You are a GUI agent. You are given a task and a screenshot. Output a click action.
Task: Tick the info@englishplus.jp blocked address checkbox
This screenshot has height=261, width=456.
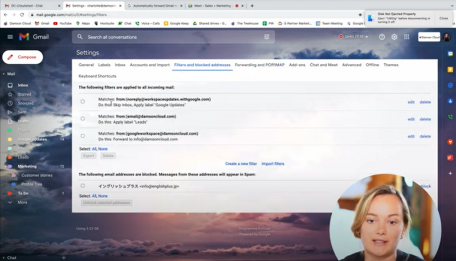click(x=82, y=186)
